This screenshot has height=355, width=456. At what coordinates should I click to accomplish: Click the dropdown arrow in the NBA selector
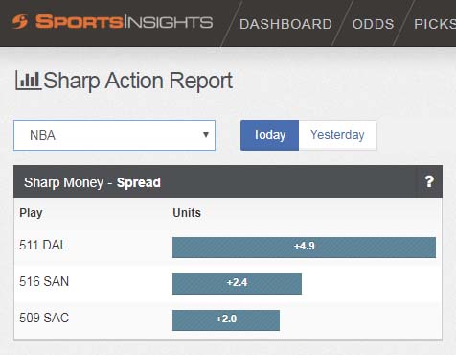[x=206, y=135]
